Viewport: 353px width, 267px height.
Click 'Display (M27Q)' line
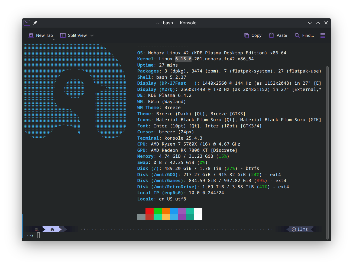point(229,89)
